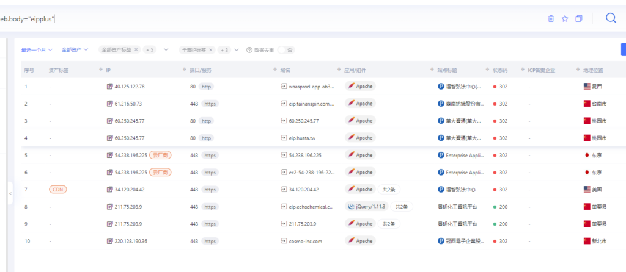Toggle the 数据去重 switch

click(x=286, y=50)
